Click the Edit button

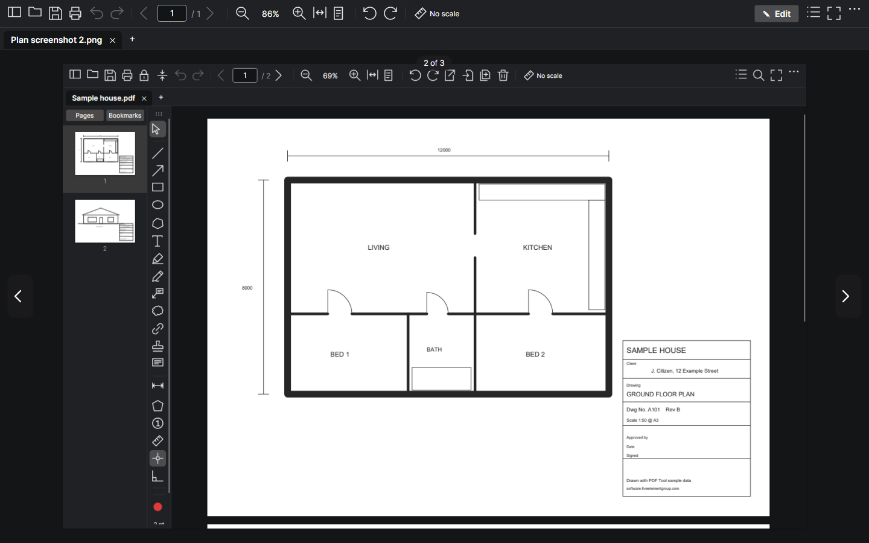point(777,13)
